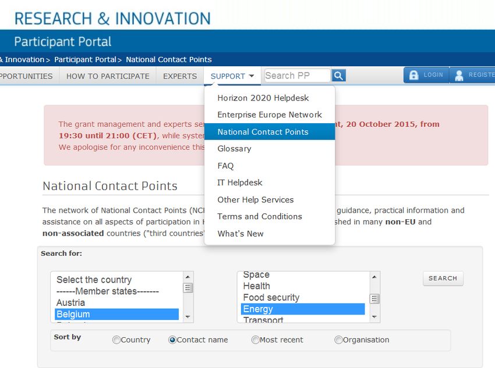
Task: Click the person Register icon
Action: point(459,75)
